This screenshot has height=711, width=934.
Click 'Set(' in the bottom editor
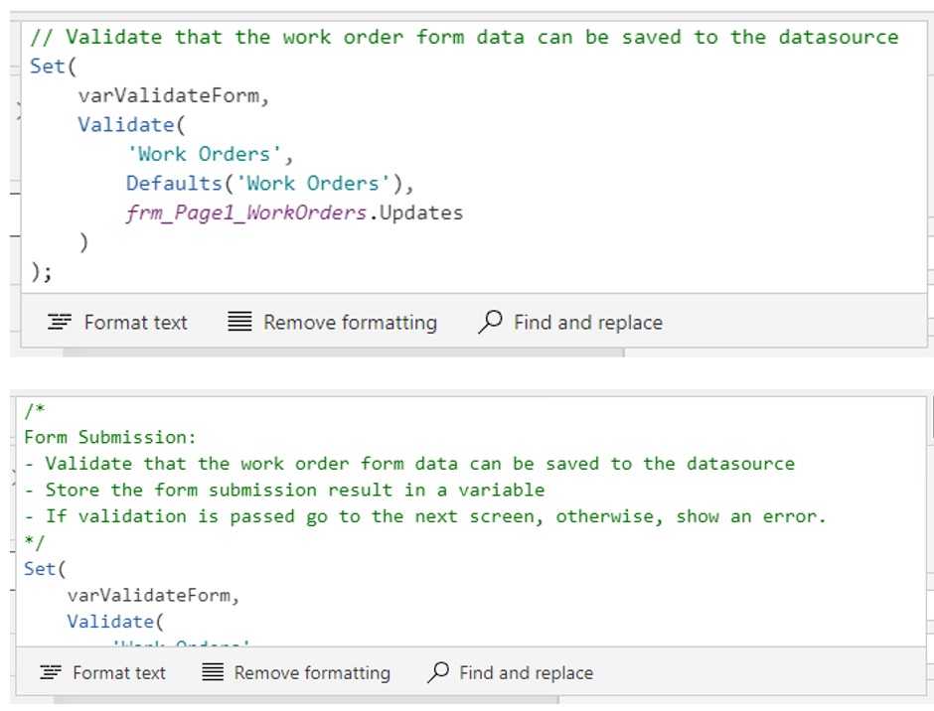click(46, 569)
